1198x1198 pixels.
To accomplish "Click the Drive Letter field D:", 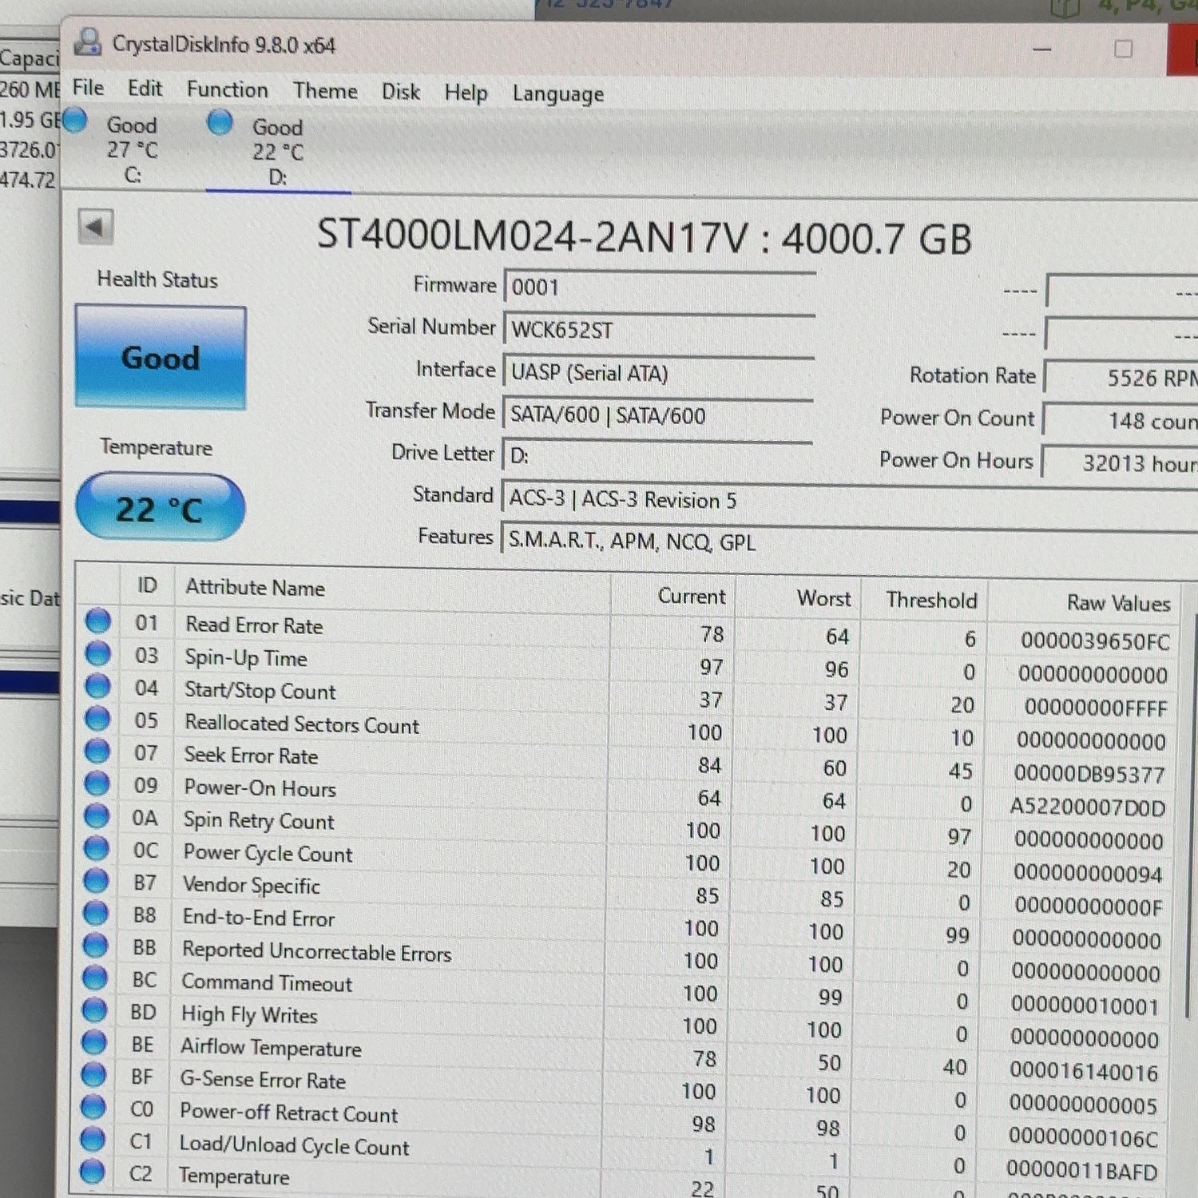I will [x=657, y=456].
